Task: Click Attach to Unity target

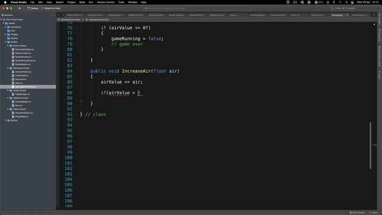Action: pos(51,8)
